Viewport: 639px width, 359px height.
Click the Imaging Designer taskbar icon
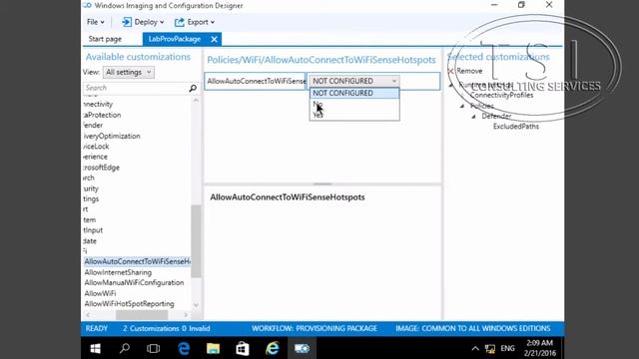[x=302, y=348]
